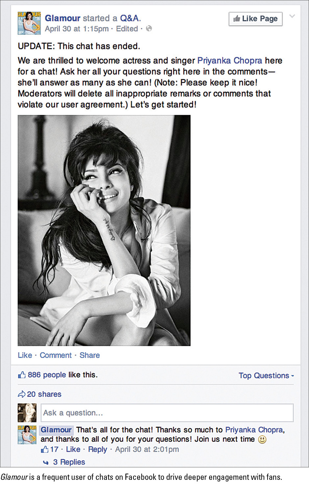Expand the 3 Replies thread

click(69, 462)
